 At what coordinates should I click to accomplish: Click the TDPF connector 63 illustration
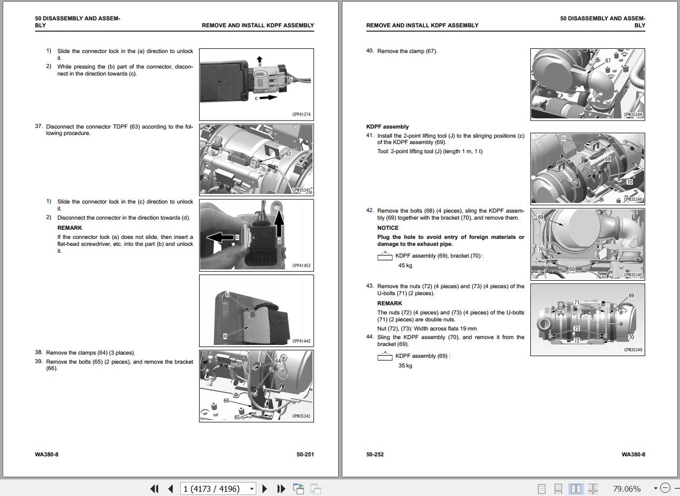(x=256, y=160)
